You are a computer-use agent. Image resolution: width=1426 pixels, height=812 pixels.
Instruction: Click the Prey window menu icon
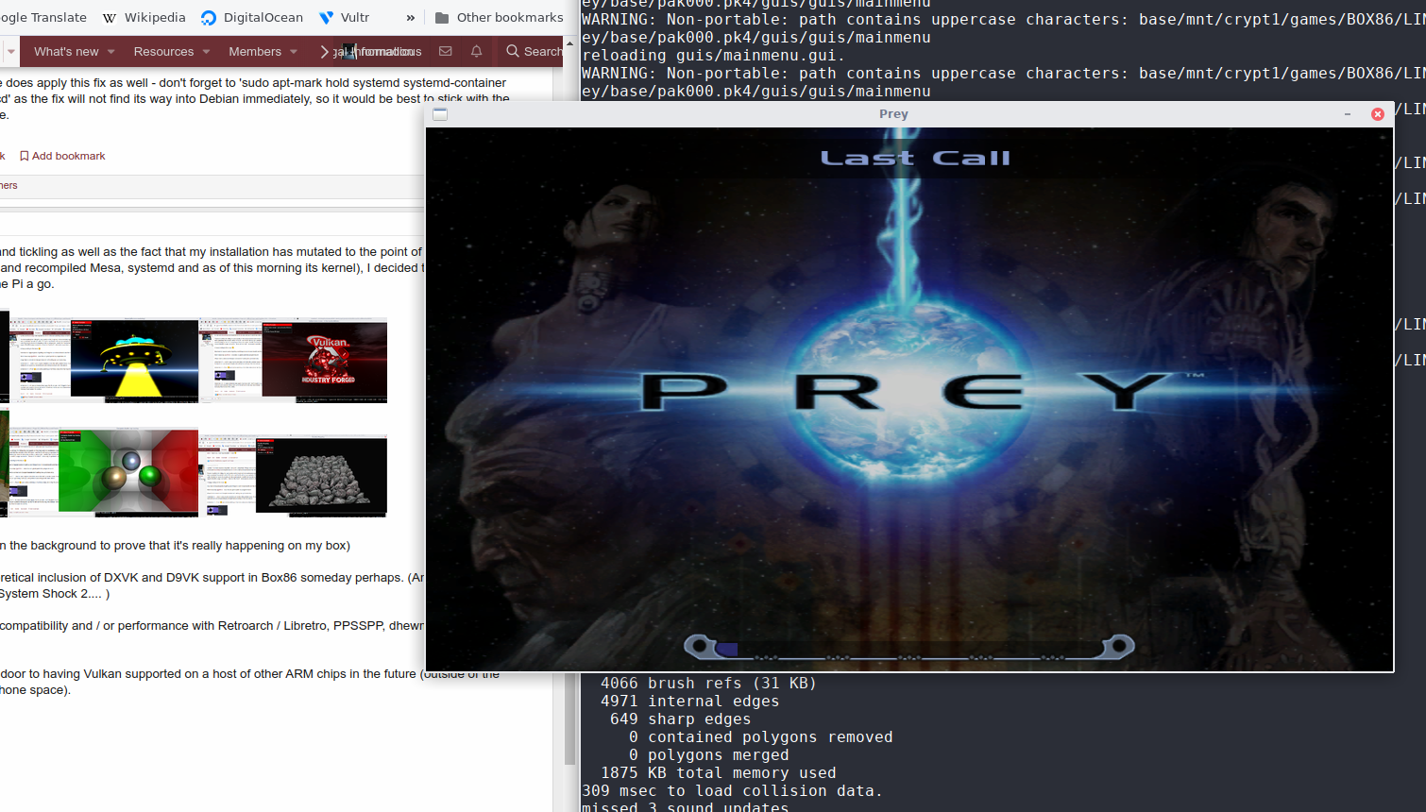(440, 114)
